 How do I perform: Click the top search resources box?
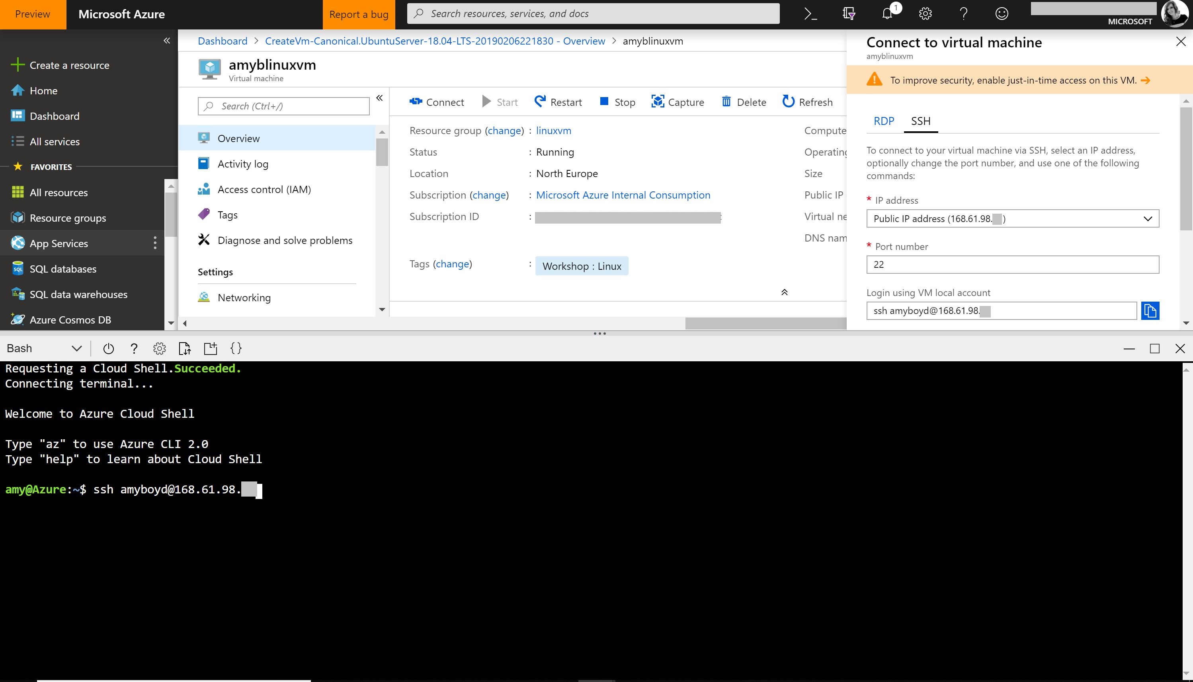click(593, 14)
